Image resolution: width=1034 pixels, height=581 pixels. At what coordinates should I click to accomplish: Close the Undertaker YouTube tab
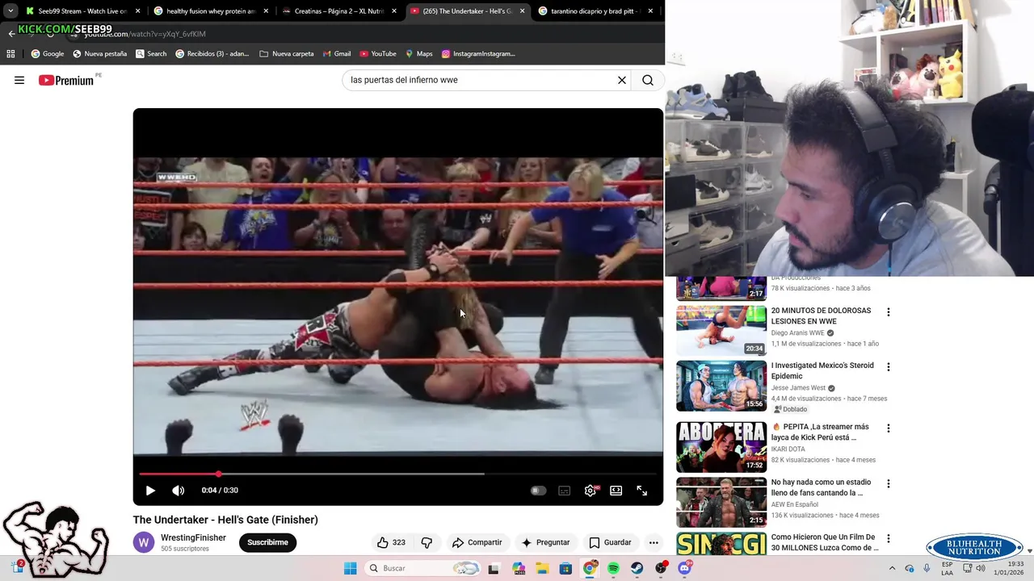tap(522, 11)
